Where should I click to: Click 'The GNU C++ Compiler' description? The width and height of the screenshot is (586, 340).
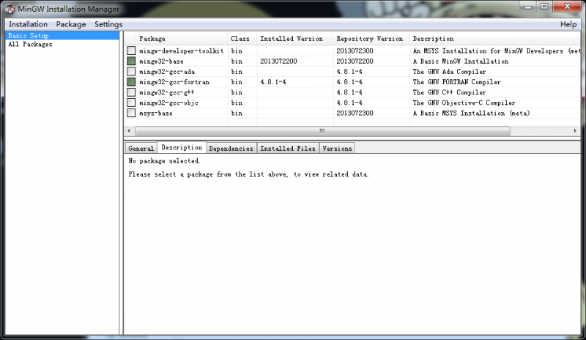pyautogui.click(x=449, y=92)
